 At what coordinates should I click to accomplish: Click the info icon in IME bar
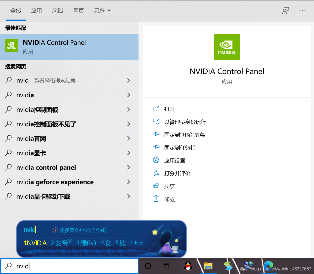coord(55,230)
